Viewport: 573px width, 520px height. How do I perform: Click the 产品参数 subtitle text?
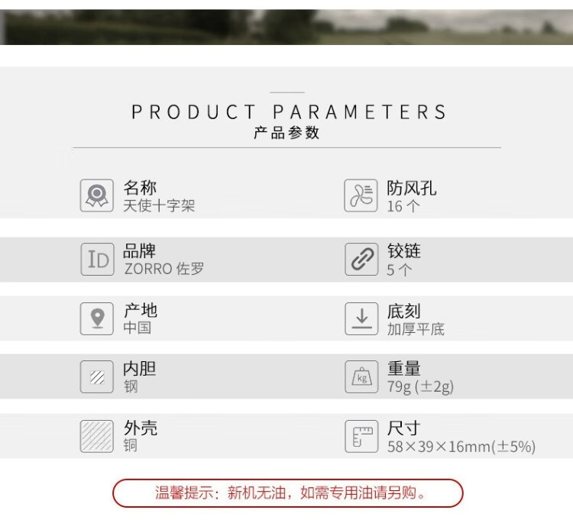pos(286,133)
